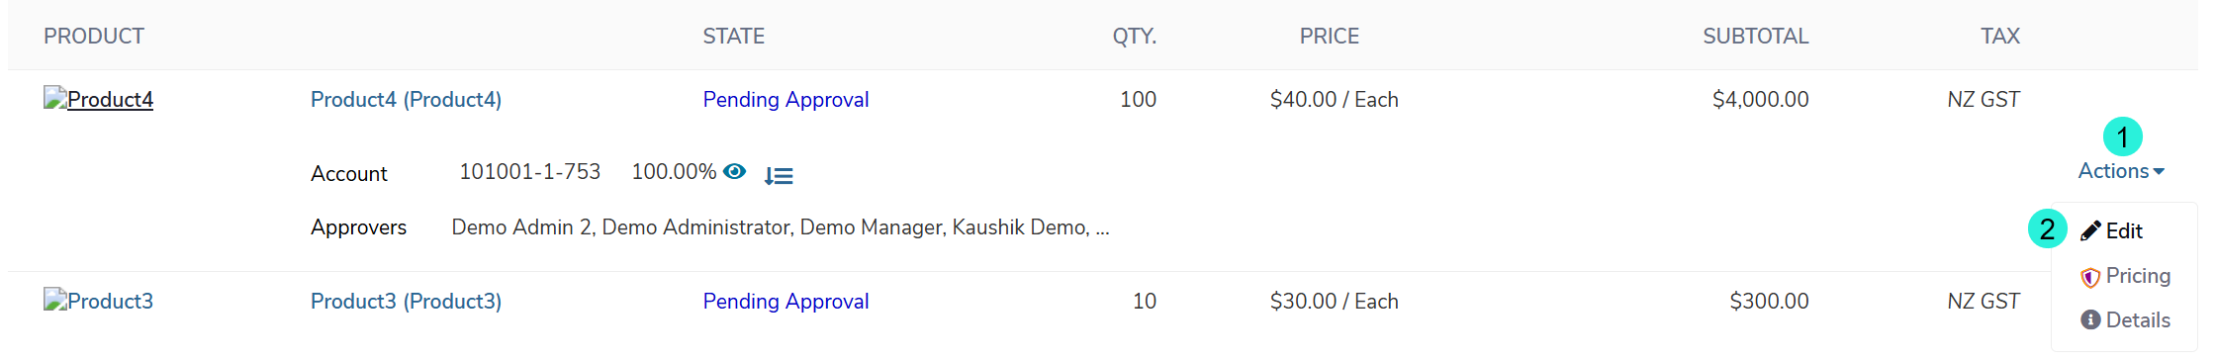Screen dimensions: 2216x360
Task: Choose Pricing from the Actions menu
Action: tap(2125, 276)
